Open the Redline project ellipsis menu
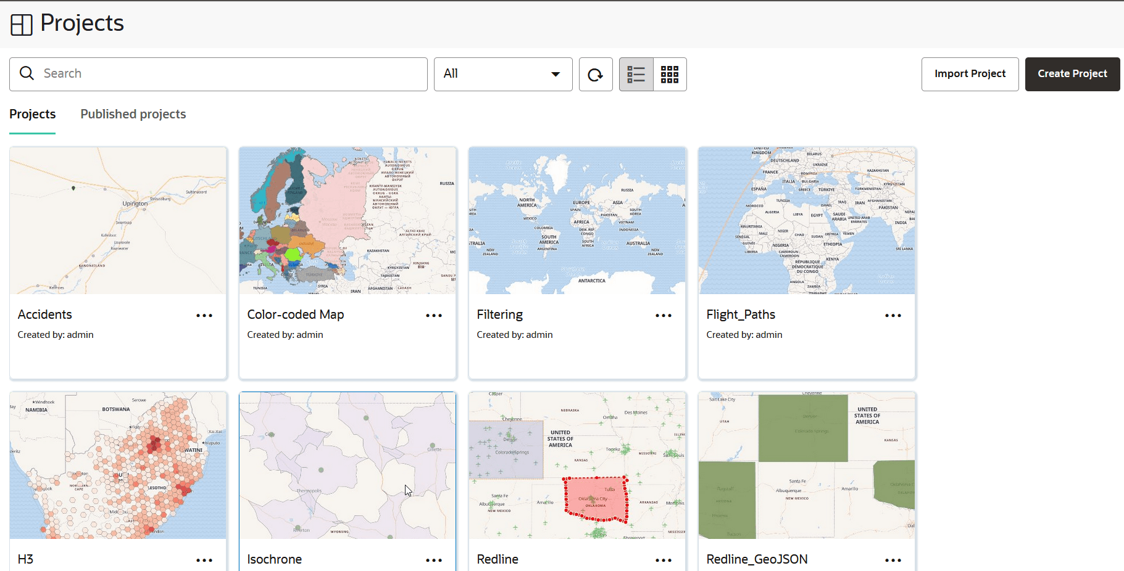Image resolution: width=1124 pixels, height=571 pixels. 664,560
